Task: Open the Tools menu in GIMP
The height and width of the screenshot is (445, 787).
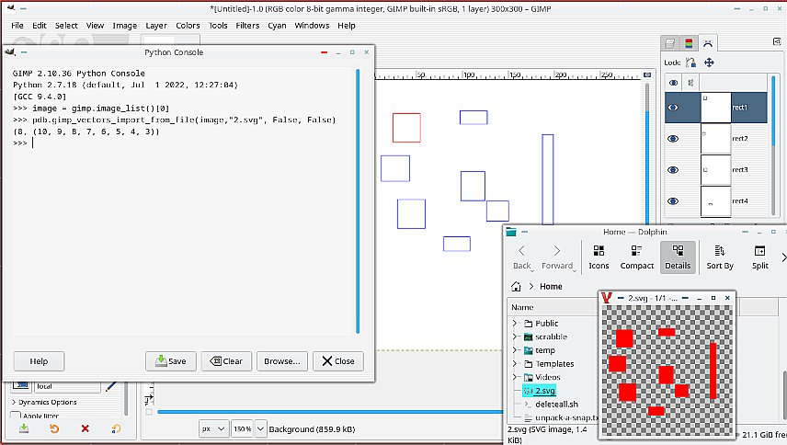Action: pos(218,26)
